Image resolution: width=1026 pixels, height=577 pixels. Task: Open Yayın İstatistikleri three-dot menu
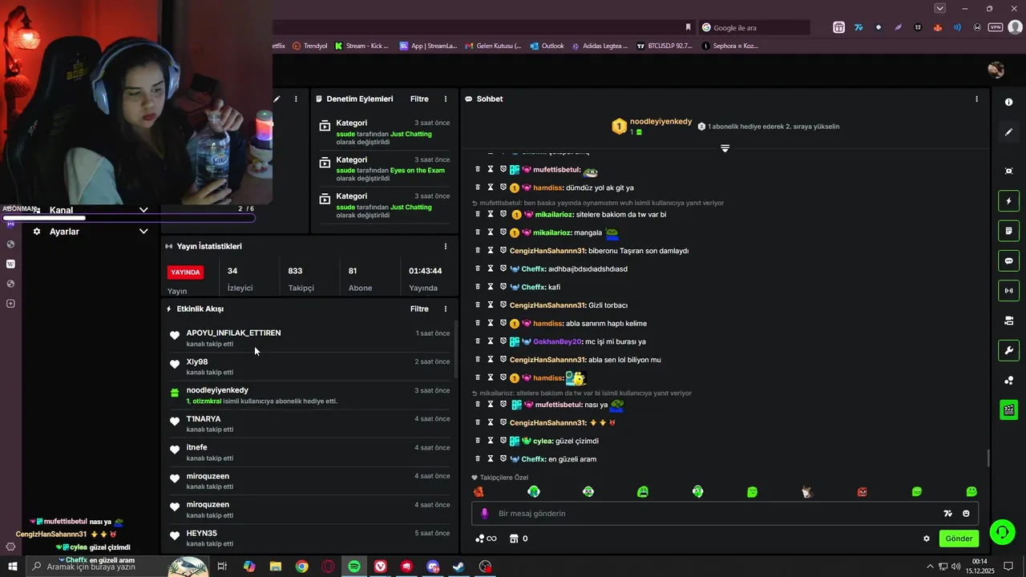click(446, 246)
